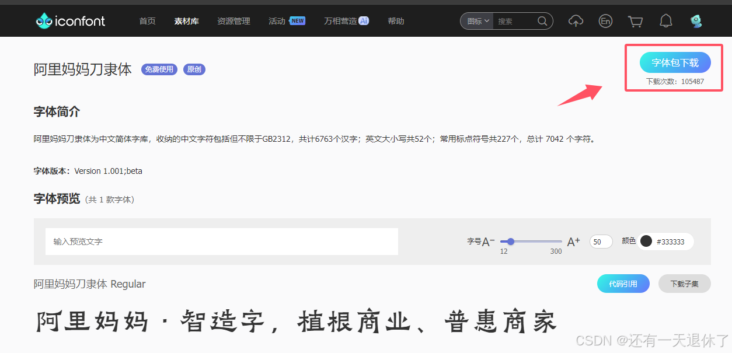The height and width of the screenshot is (353, 732).
Task: Click the 字体简介 heading
Action: coord(57,112)
